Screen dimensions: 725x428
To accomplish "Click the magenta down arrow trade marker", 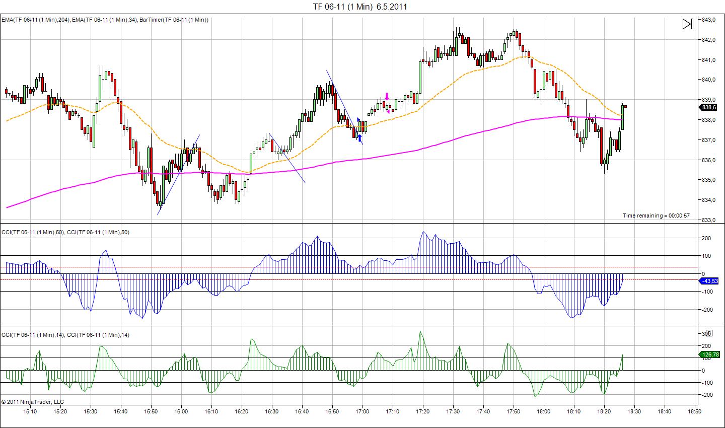I will pos(387,97).
